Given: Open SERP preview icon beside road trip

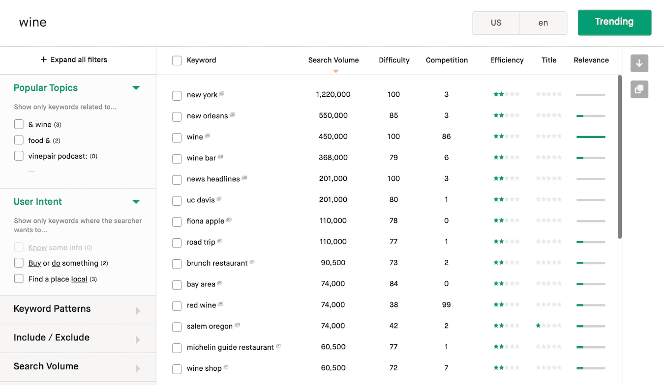Looking at the screenshot, I should [220, 241].
